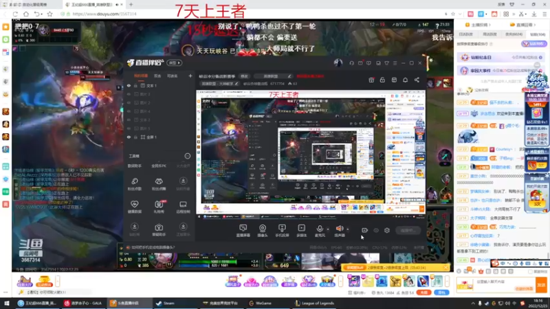Show the hidden 图片 2 layer
The height and width of the screenshot is (309, 550).
(129, 103)
